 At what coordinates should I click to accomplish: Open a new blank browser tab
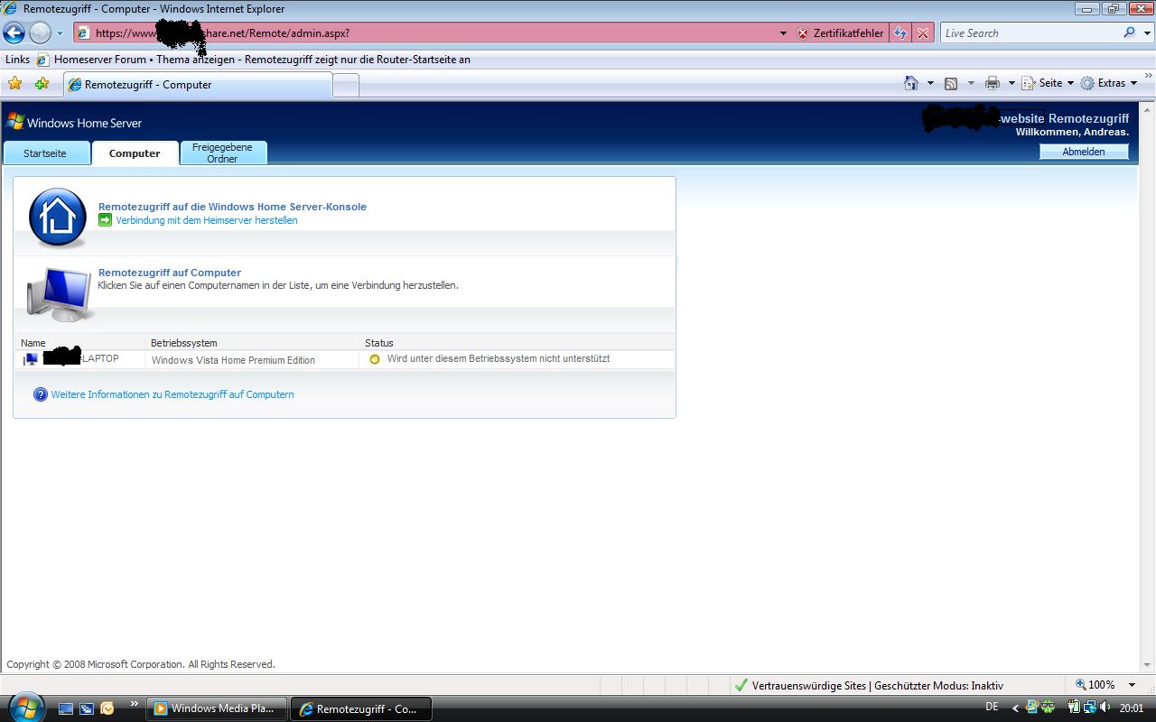346,85
